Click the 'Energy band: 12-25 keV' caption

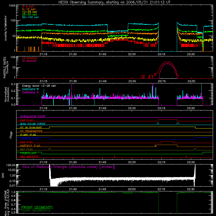point(39,86)
